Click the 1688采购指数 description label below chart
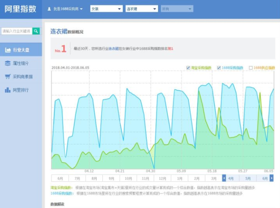Viewport: 280px width, 208px height. pyautogui.click(x=62, y=193)
